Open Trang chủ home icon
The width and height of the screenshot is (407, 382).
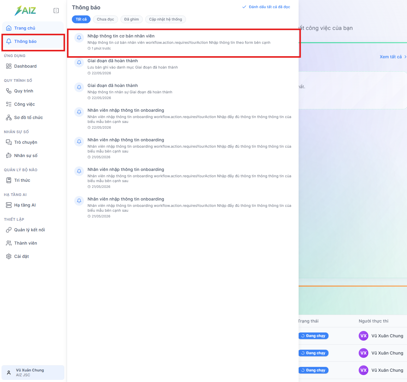[9, 28]
